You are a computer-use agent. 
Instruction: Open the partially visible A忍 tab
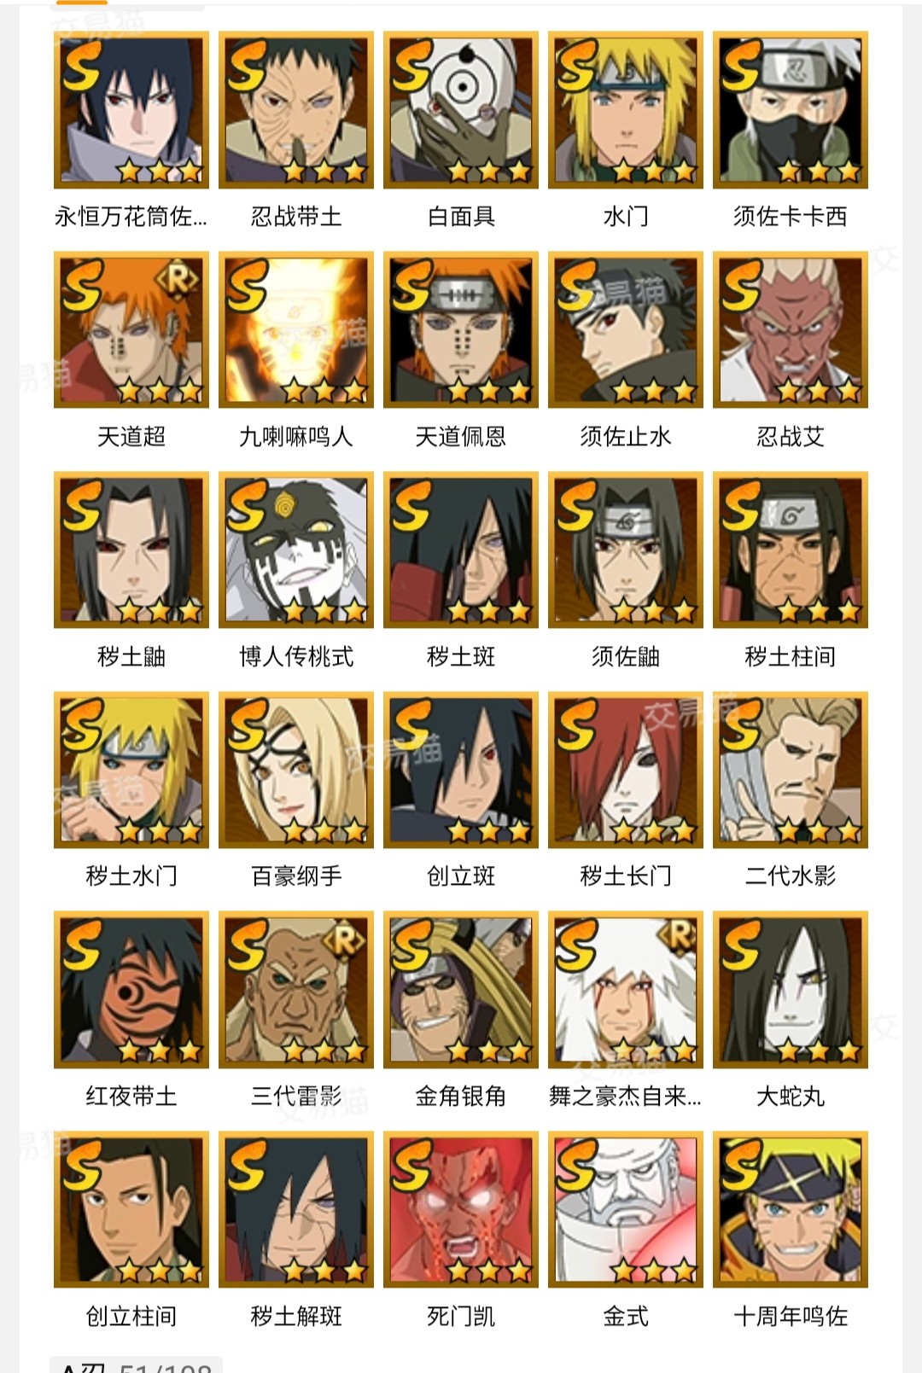(x=137, y=1364)
